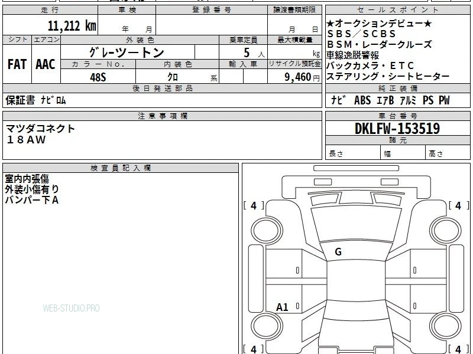Click the A1 damage mark on diagram

point(283,307)
